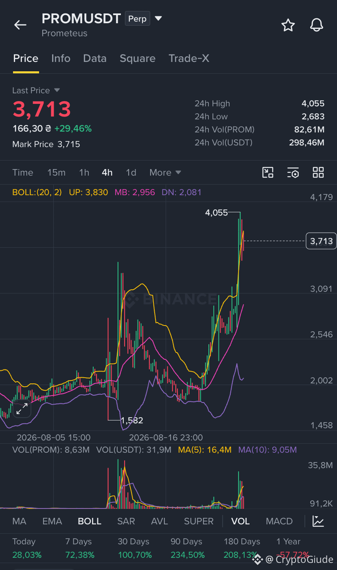Tap the back arrow icon
The image size is (337, 570).
[20, 25]
